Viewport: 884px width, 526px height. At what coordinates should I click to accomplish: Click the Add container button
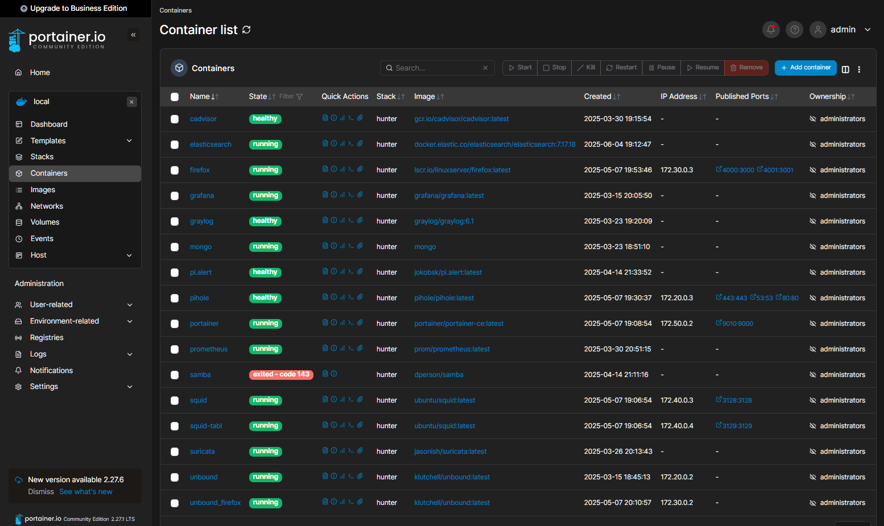[x=805, y=68]
